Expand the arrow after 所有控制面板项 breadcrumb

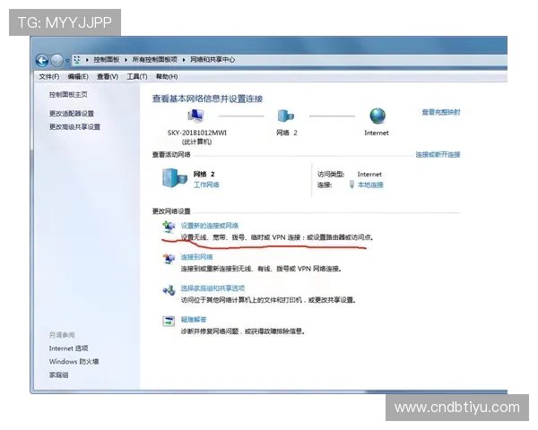184,60
